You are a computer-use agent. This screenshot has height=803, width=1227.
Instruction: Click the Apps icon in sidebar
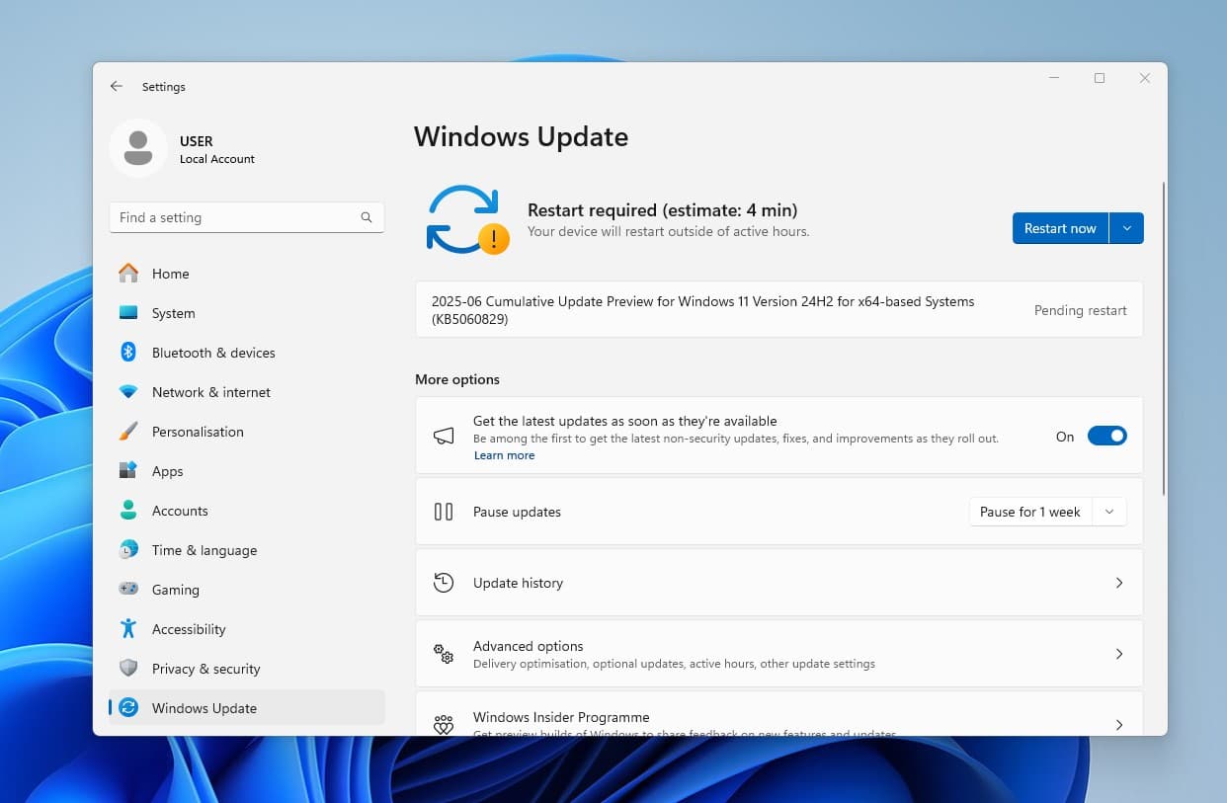128,471
